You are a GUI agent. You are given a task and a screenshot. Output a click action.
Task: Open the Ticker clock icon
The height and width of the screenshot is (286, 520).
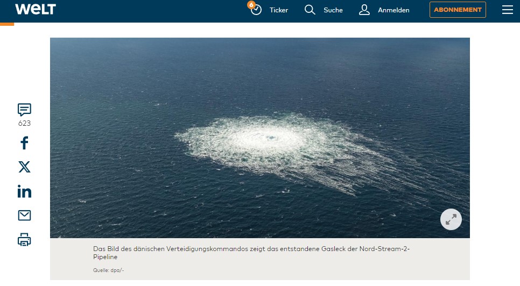(256, 10)
